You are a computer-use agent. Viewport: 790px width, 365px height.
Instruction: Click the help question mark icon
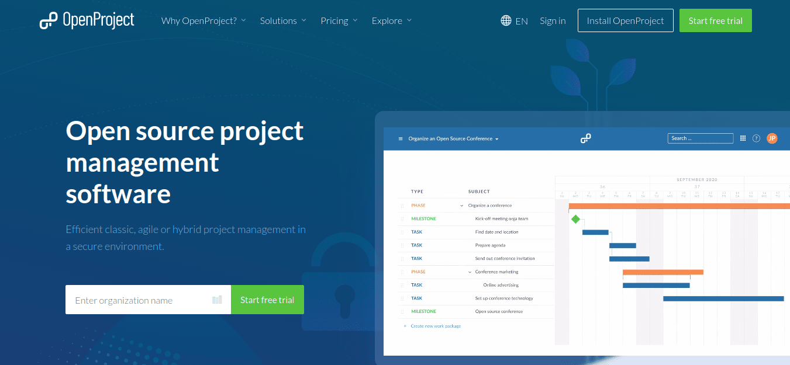click(x=756, y=138)
